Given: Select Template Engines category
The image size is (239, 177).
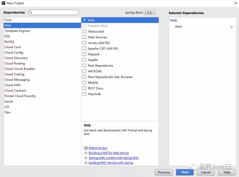Looking at the screenshot, I should [42, 31].
